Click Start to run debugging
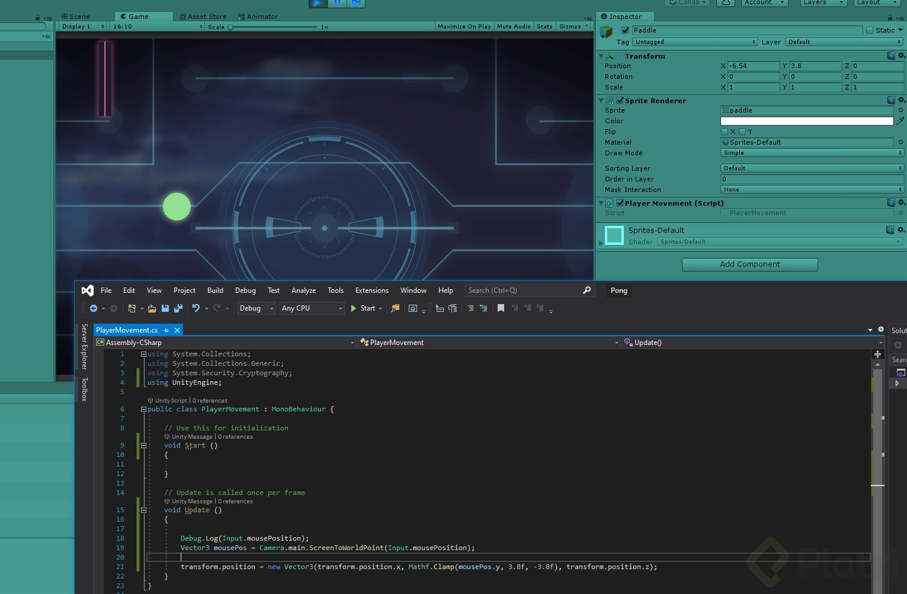The image size is (907, 594). tap(363, 308)
